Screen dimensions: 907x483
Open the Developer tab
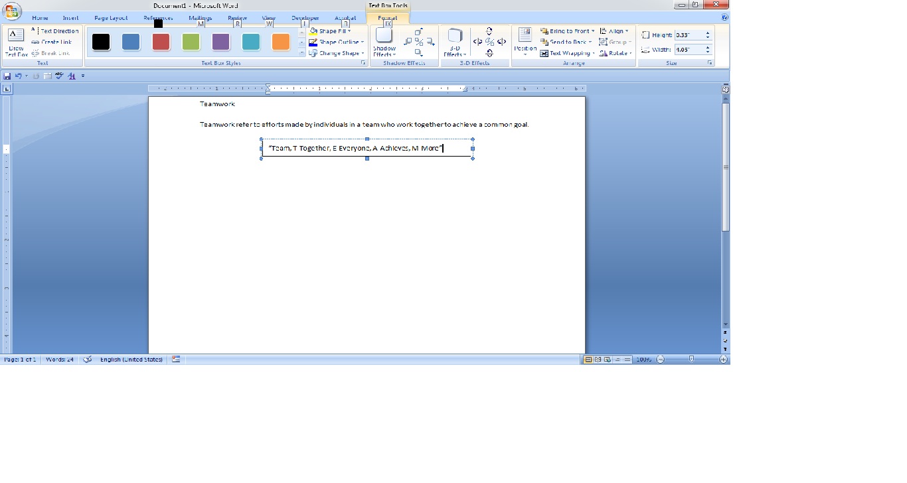coord(305,18)
